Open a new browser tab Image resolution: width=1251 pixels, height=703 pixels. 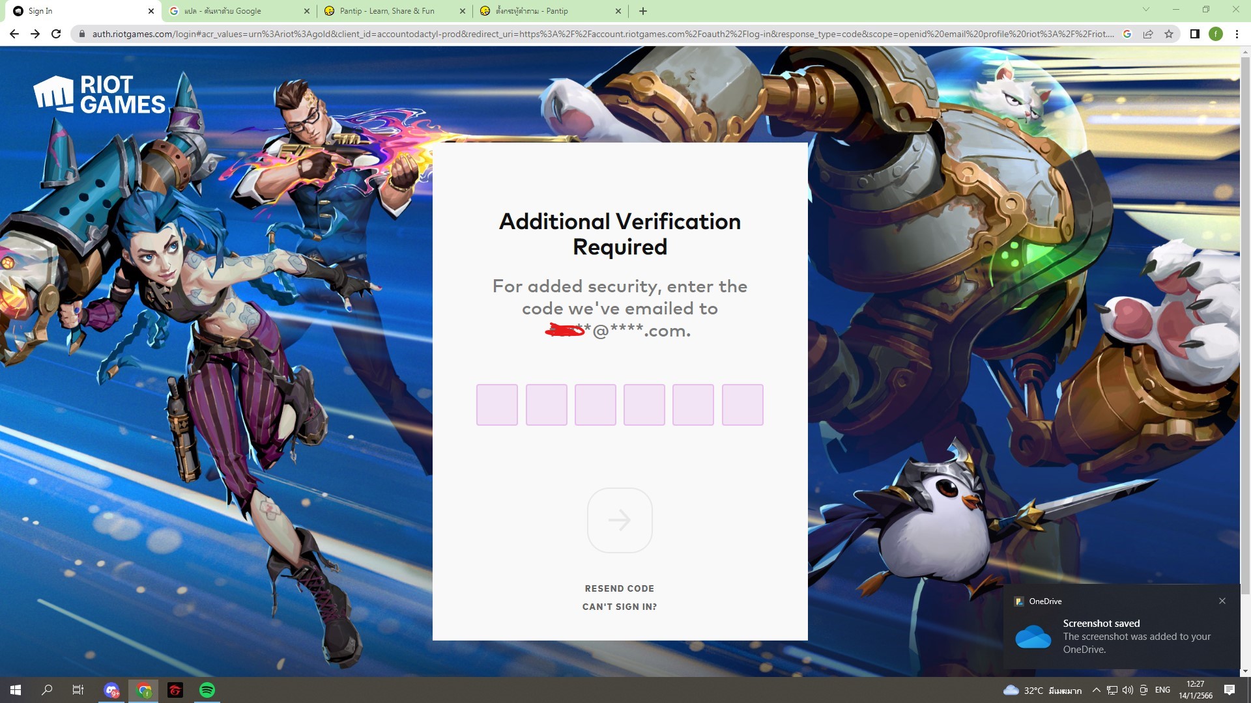(x=643, y=11)
